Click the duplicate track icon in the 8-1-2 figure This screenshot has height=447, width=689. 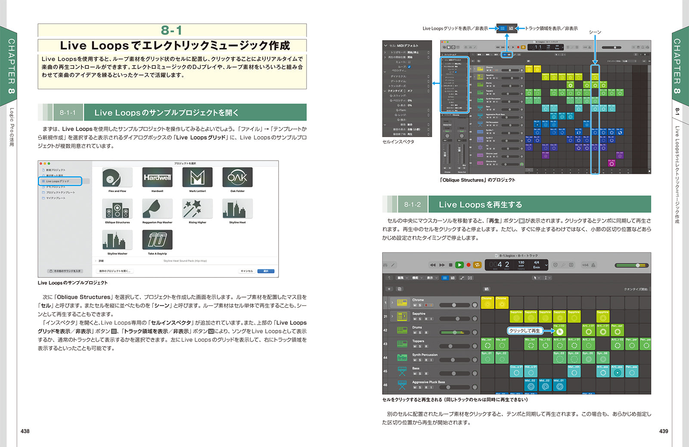400,289
